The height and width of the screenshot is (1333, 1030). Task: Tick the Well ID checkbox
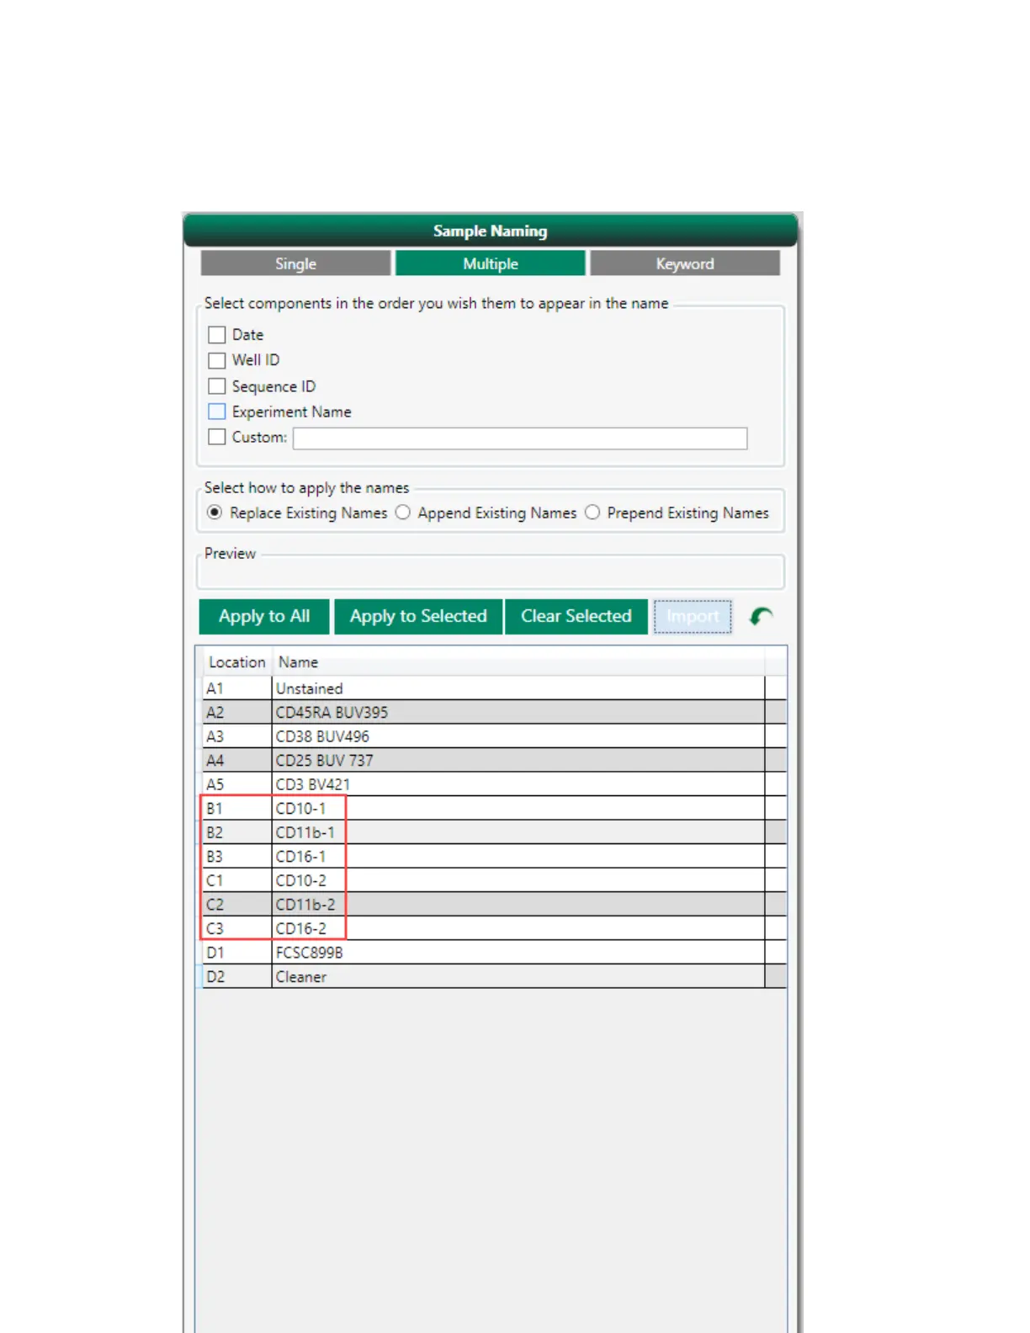click(x=217, y=360)
